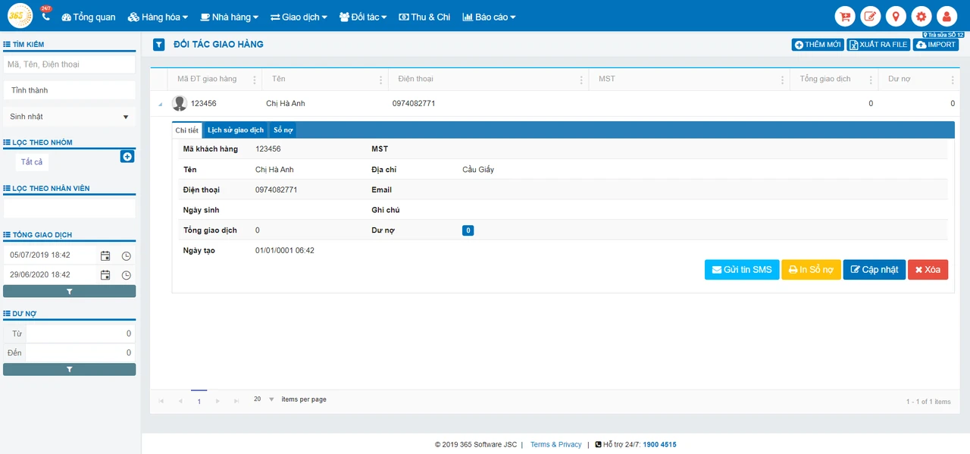
Task: Apply the Tổng giao dịch filter bar
Action: pyautogui.click(x=70, y=291)
